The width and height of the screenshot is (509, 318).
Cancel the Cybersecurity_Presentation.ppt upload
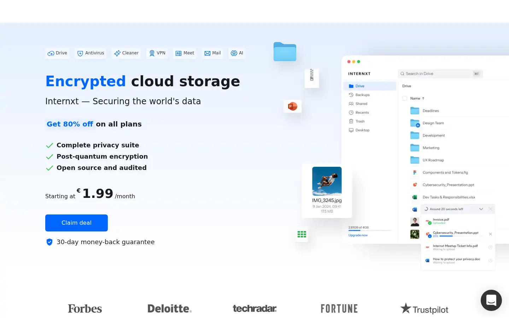tap(490, 234)
